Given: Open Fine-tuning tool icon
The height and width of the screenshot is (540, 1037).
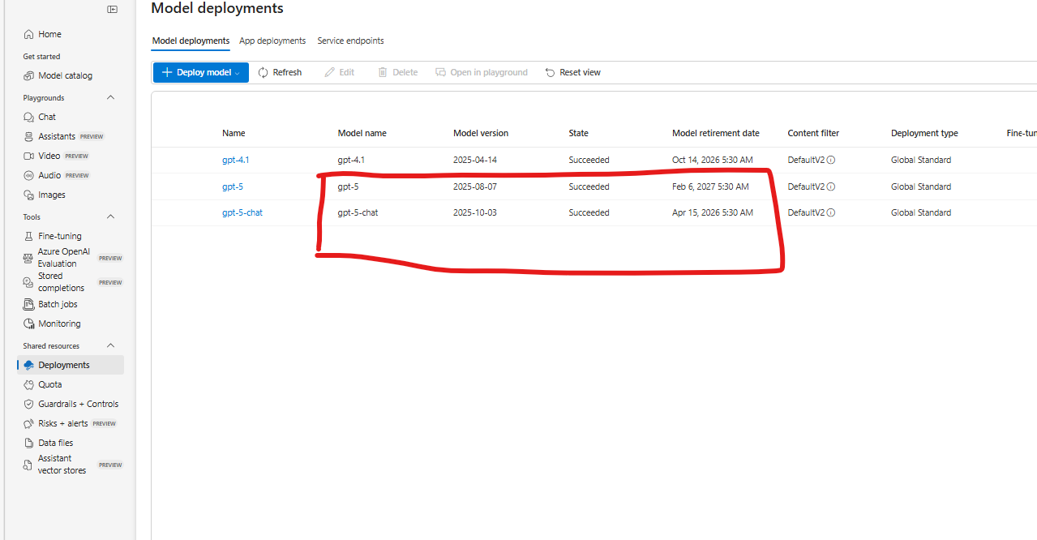Looking at the screenshot, I should click(29, 236).
